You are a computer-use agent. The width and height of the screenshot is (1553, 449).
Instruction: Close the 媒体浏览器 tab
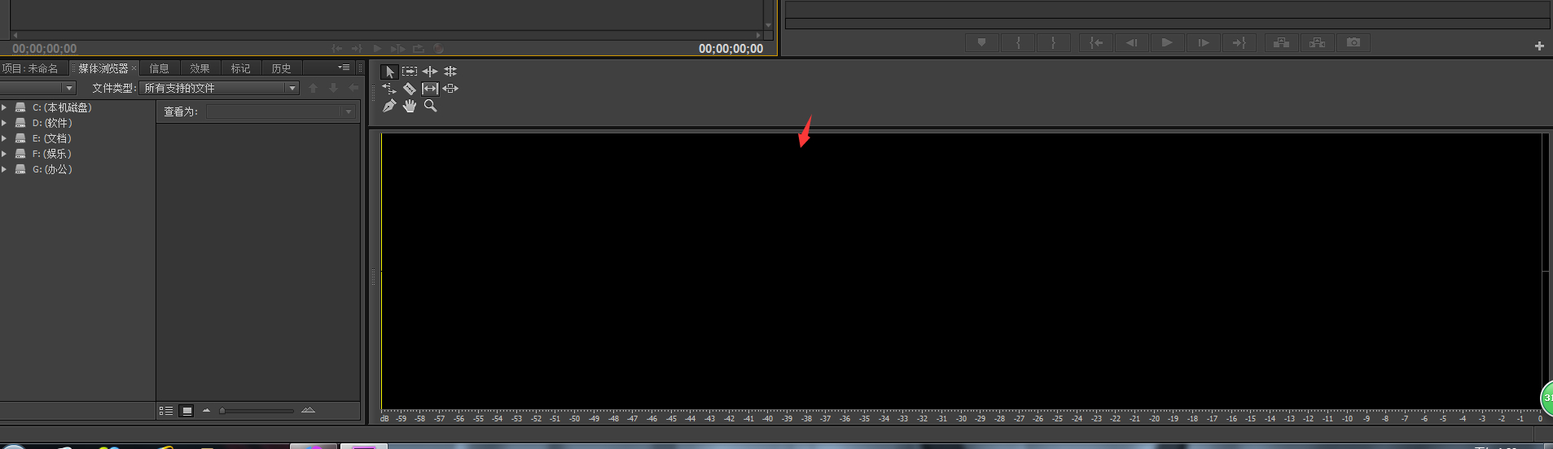[134, 68]
